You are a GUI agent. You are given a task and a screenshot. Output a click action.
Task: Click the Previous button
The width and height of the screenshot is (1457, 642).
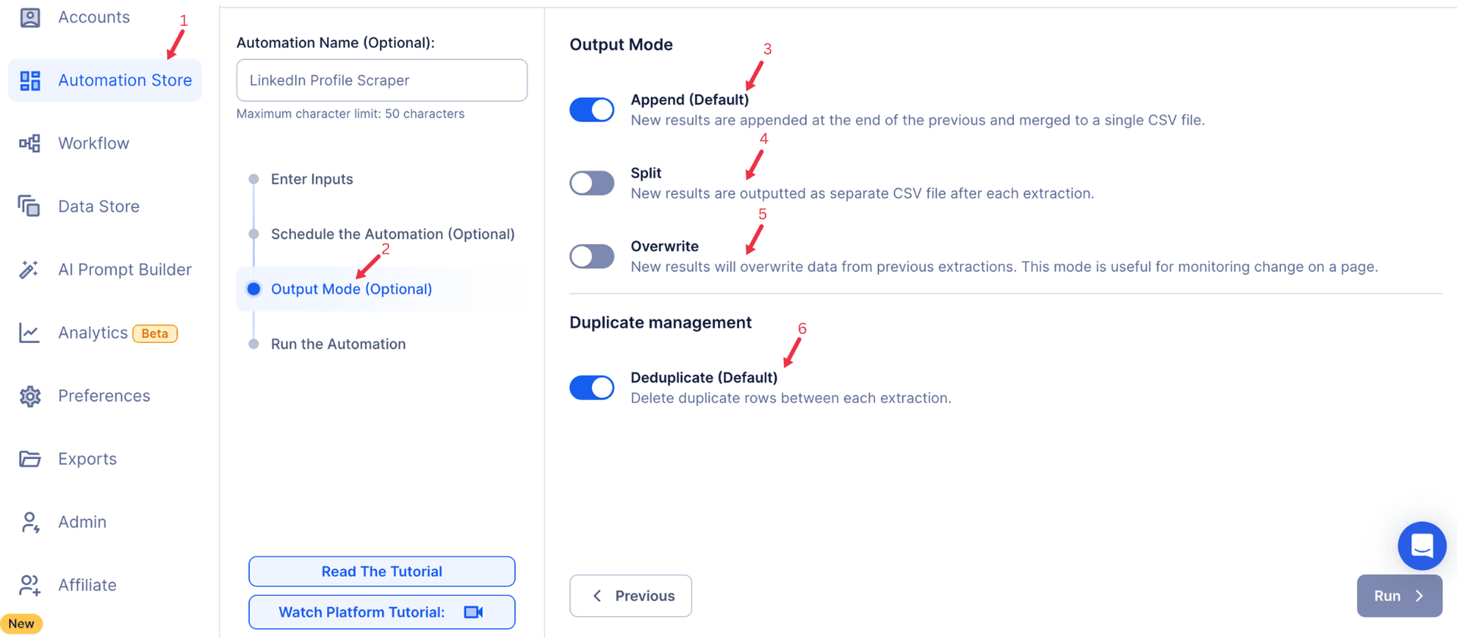tap(631, 596)
